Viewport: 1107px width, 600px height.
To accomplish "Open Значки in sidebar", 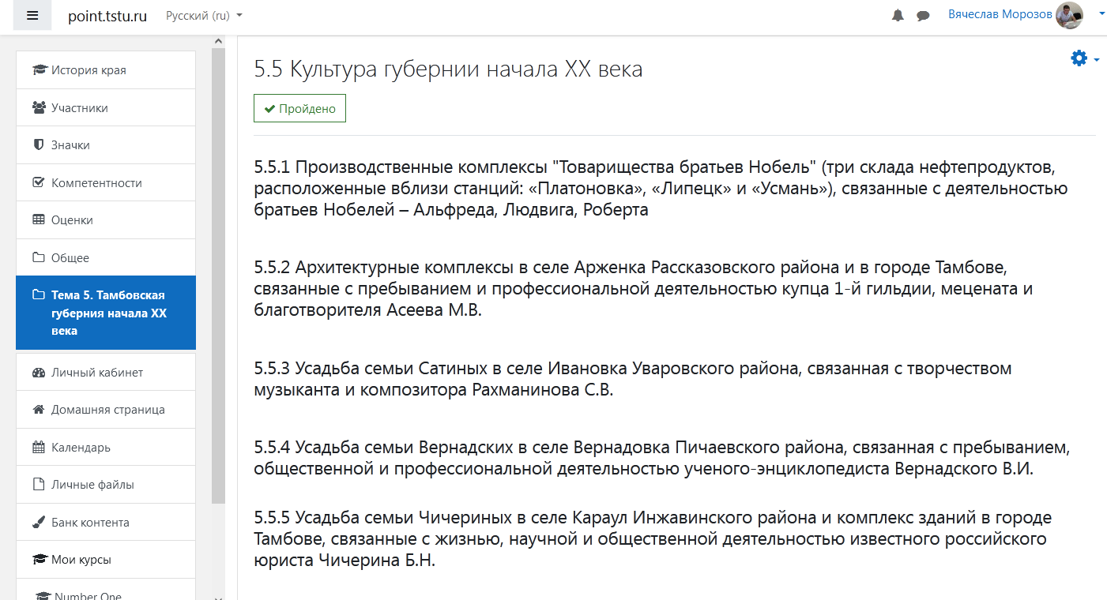I will (x=106, y=145).
